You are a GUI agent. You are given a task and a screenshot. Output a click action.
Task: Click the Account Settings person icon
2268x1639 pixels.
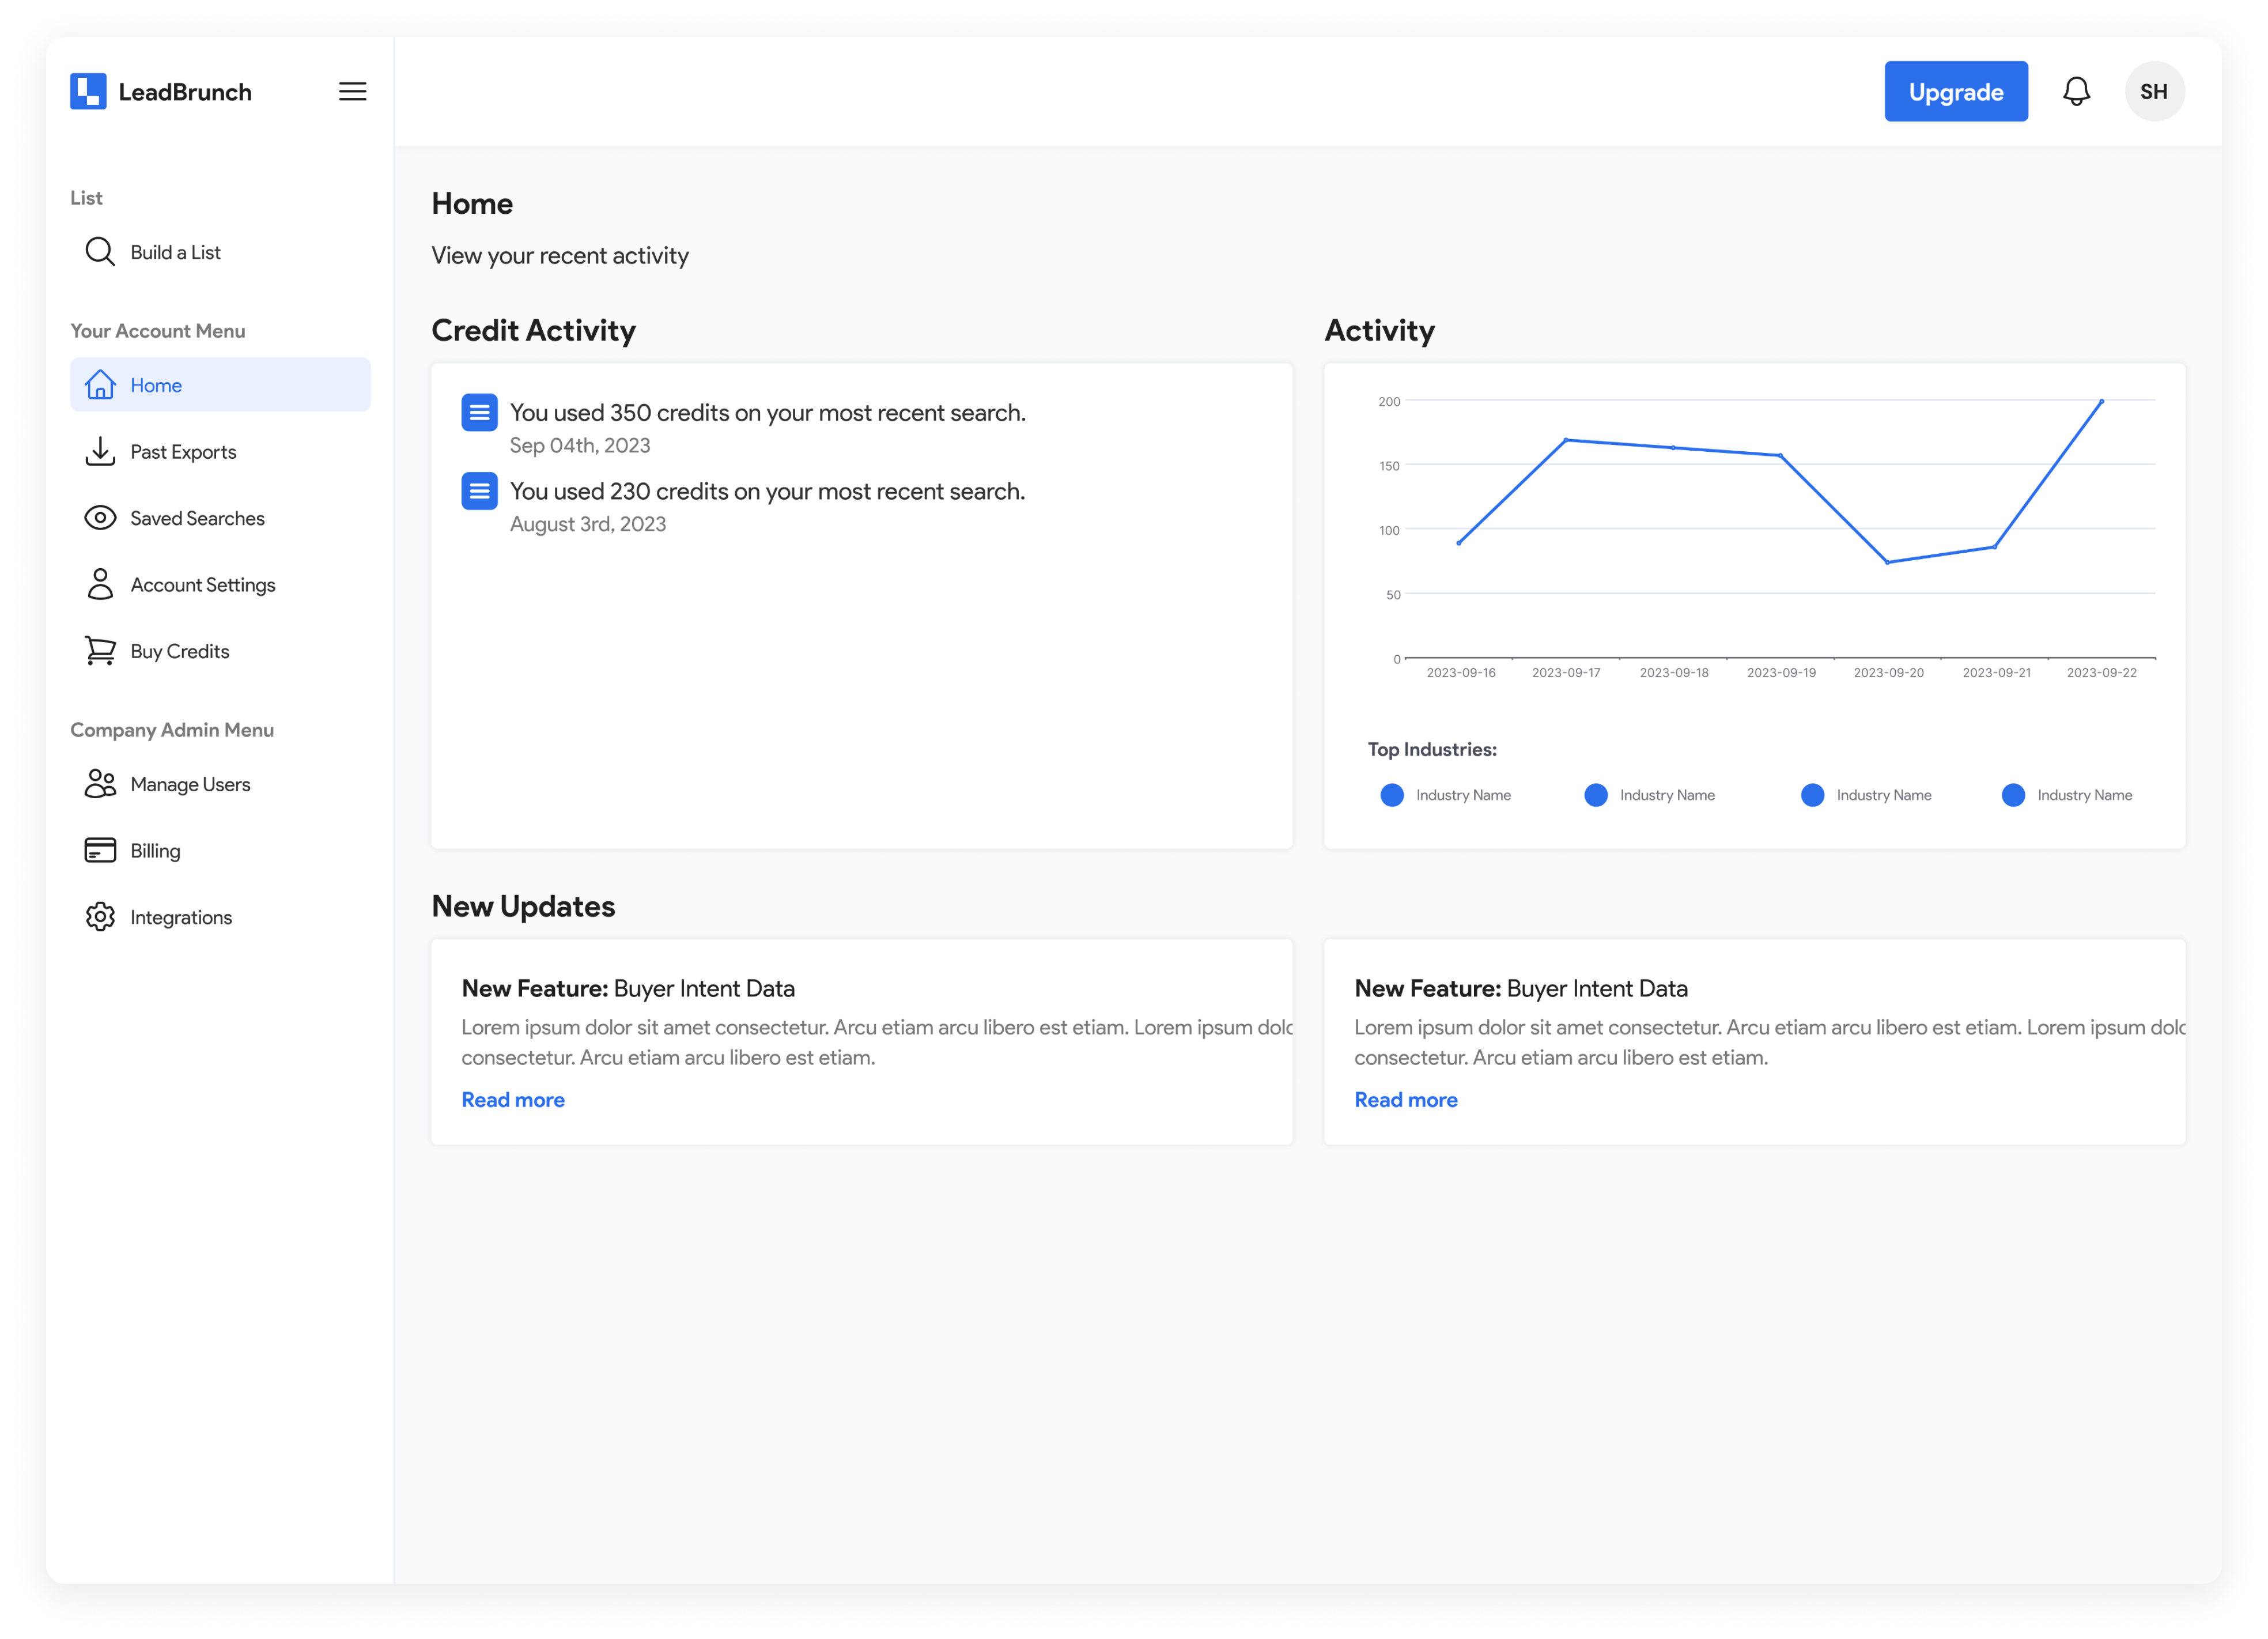tap(100, 585)
